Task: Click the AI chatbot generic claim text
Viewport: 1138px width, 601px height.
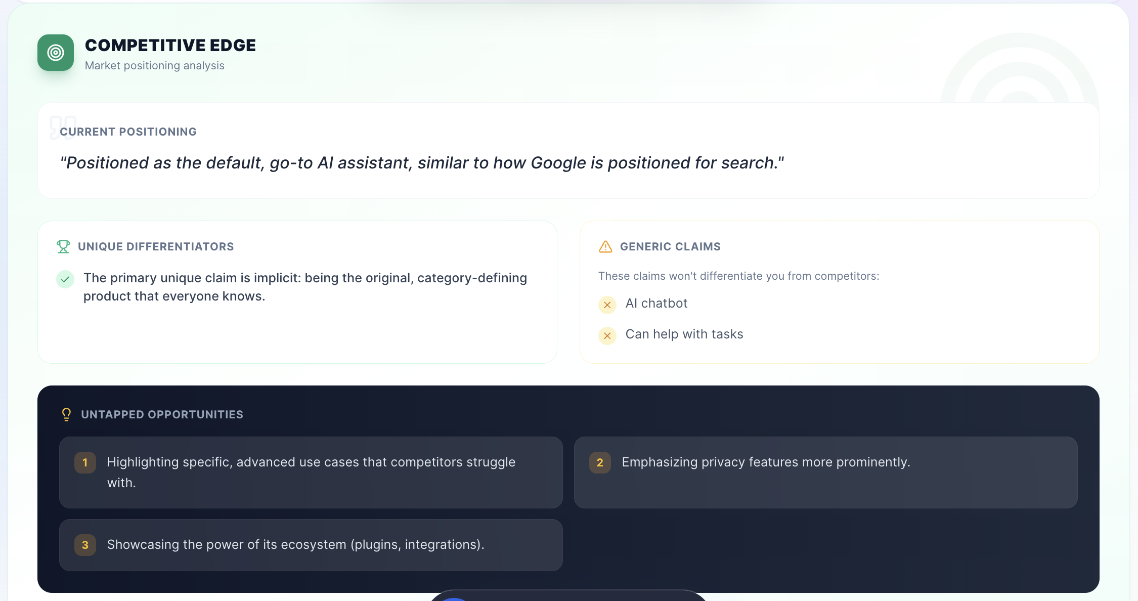Action: tap(656, 303)
